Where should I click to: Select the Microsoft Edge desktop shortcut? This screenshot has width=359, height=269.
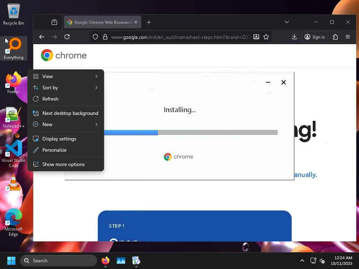[14, 222]
